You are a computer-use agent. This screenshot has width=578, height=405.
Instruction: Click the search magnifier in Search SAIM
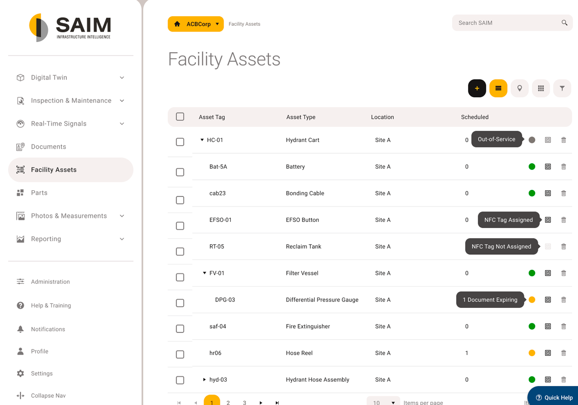click(x=564, y=23)
